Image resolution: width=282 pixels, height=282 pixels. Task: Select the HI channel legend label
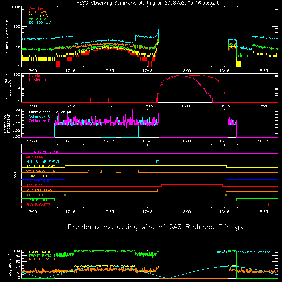(x=38, y=80)
